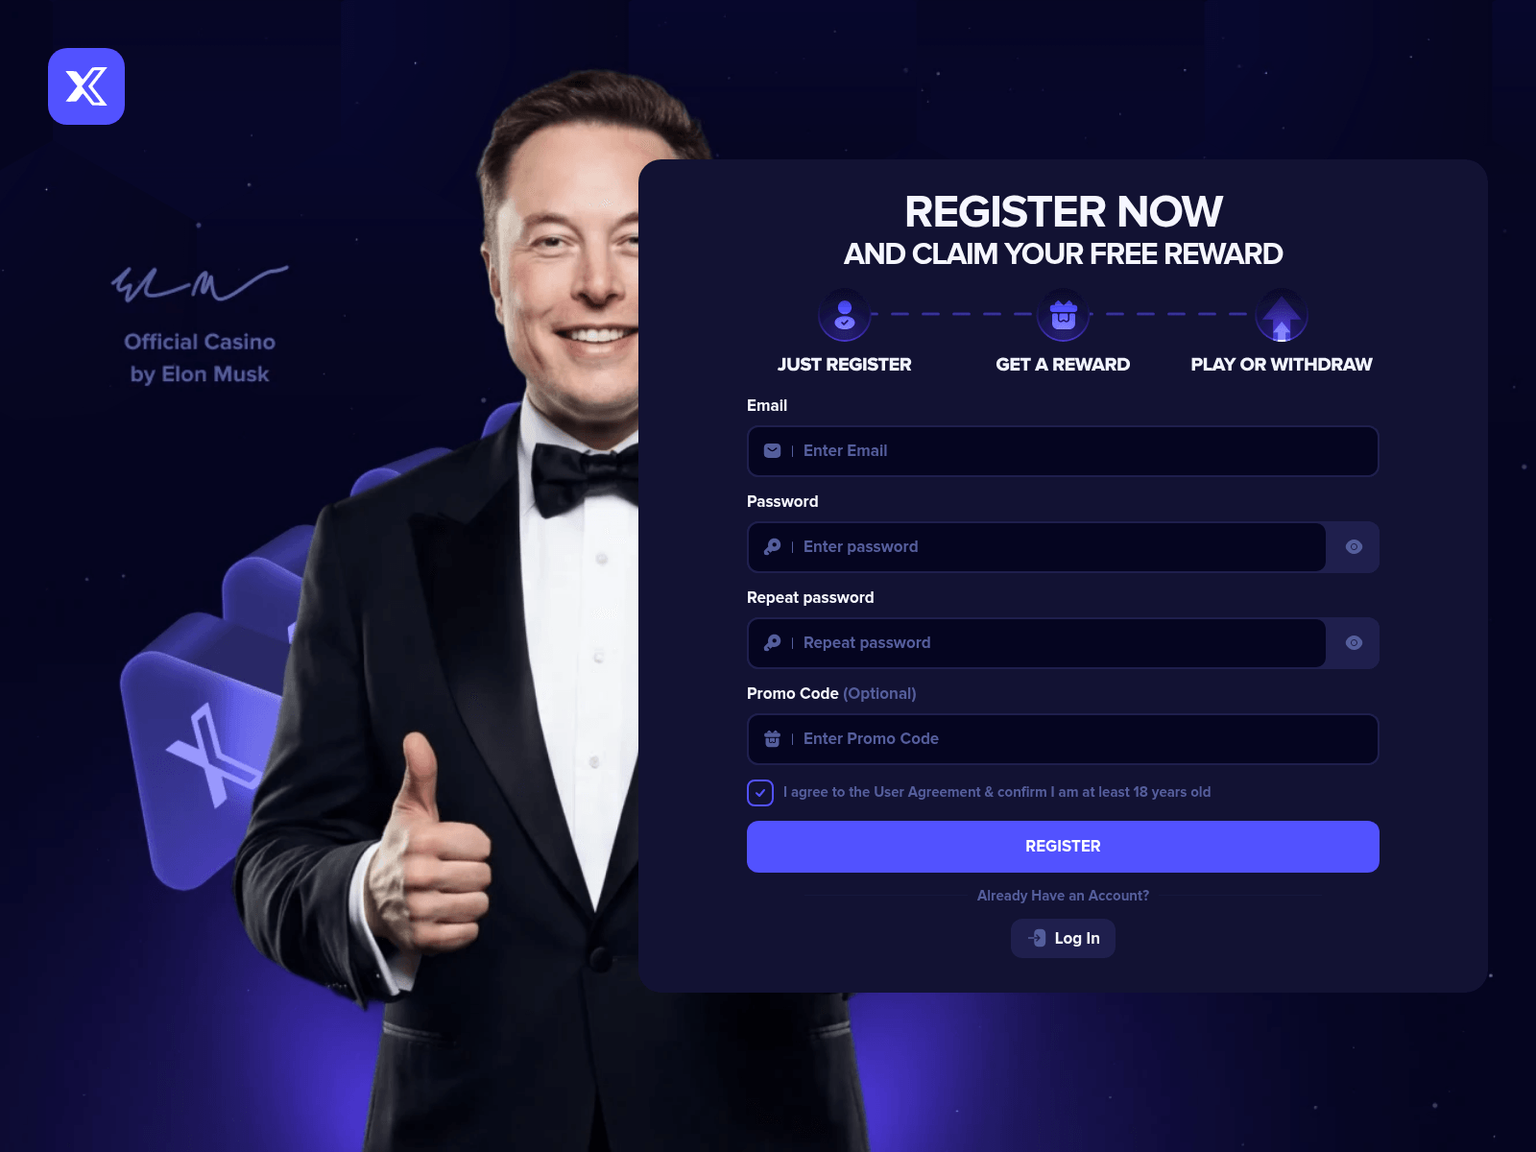Click the envelope icon in Email field

point(772,451)
